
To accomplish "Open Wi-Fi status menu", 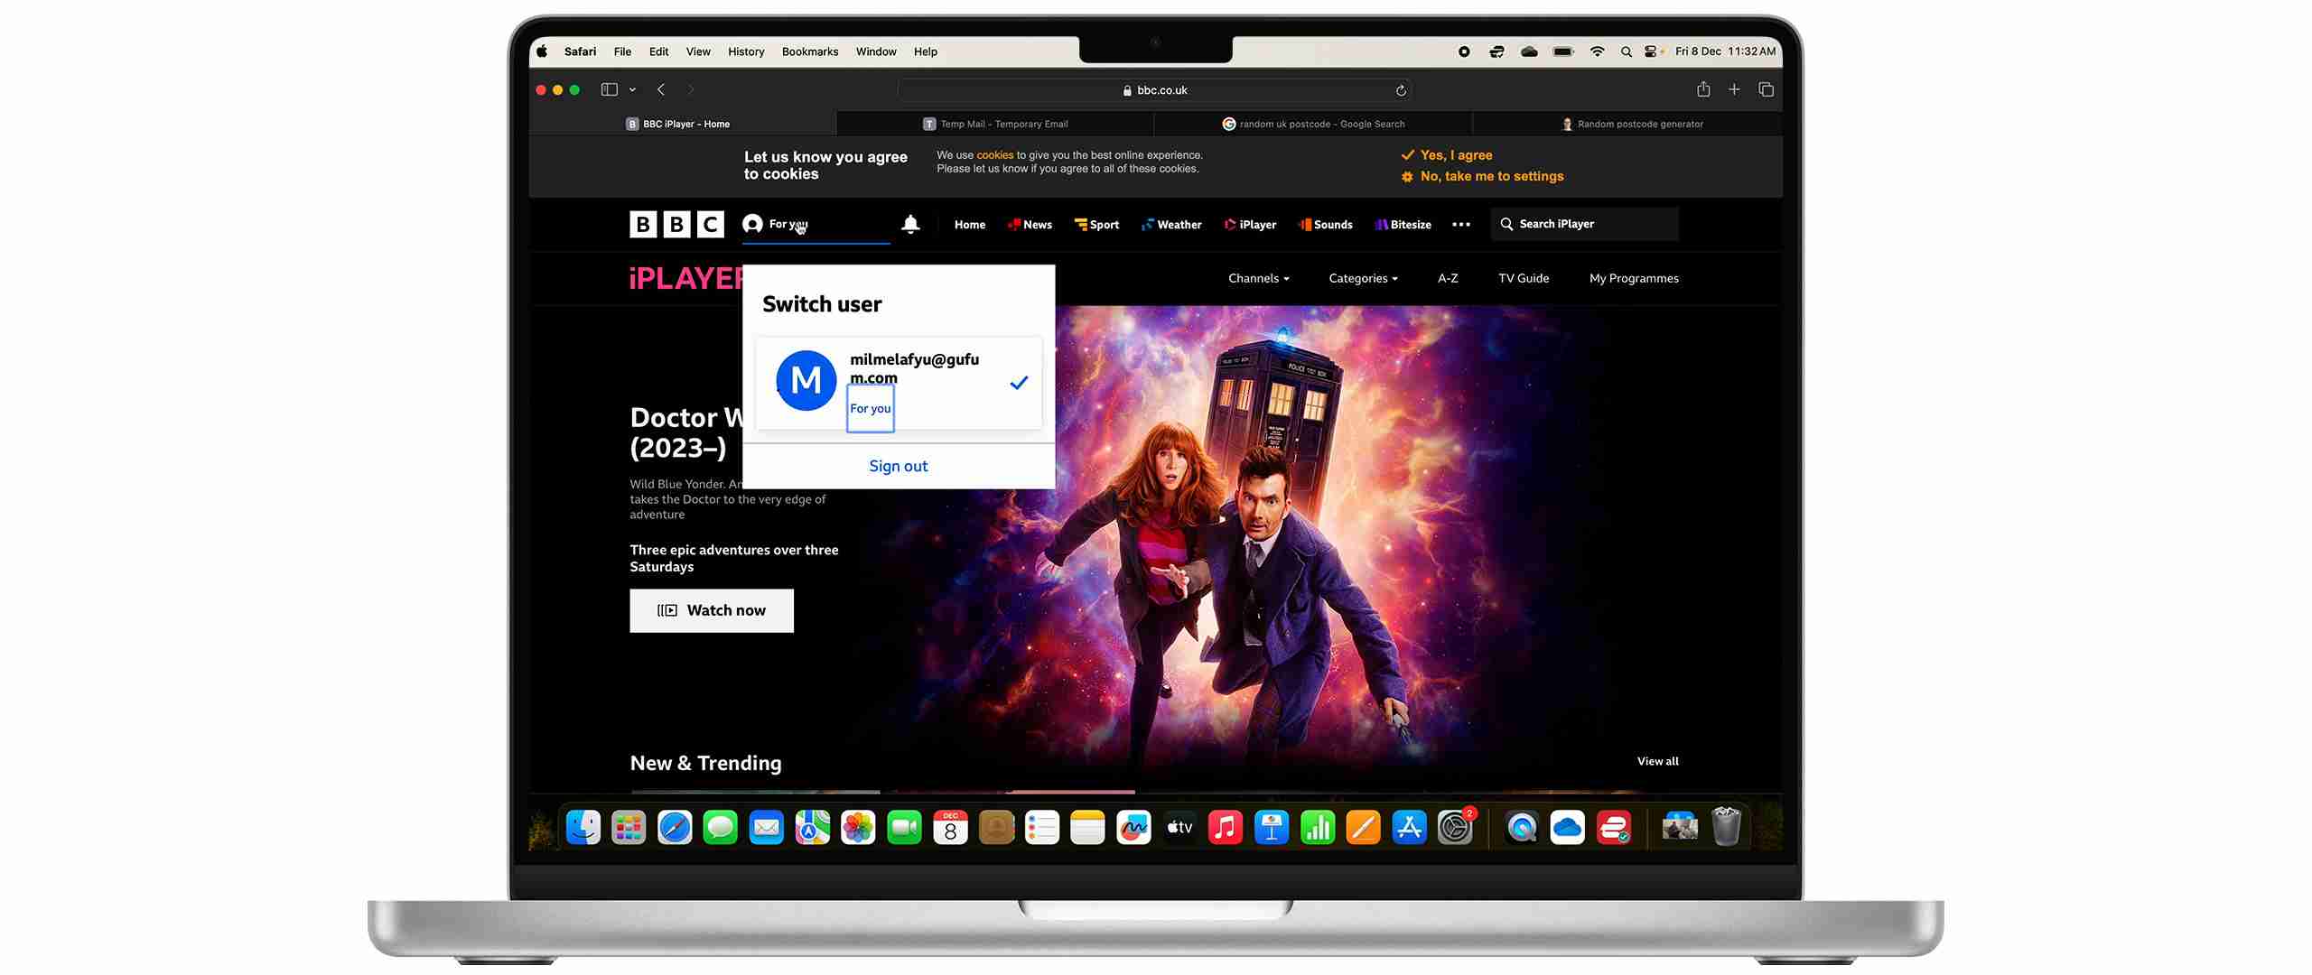I will point(1597,51).
